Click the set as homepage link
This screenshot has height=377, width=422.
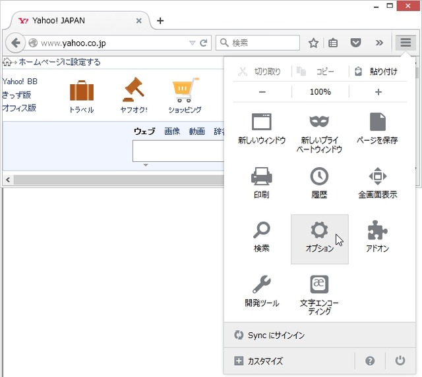59,62
